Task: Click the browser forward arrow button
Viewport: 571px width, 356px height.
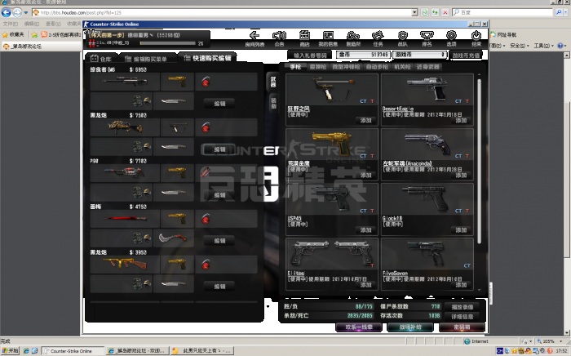Action: pos(17,12)
